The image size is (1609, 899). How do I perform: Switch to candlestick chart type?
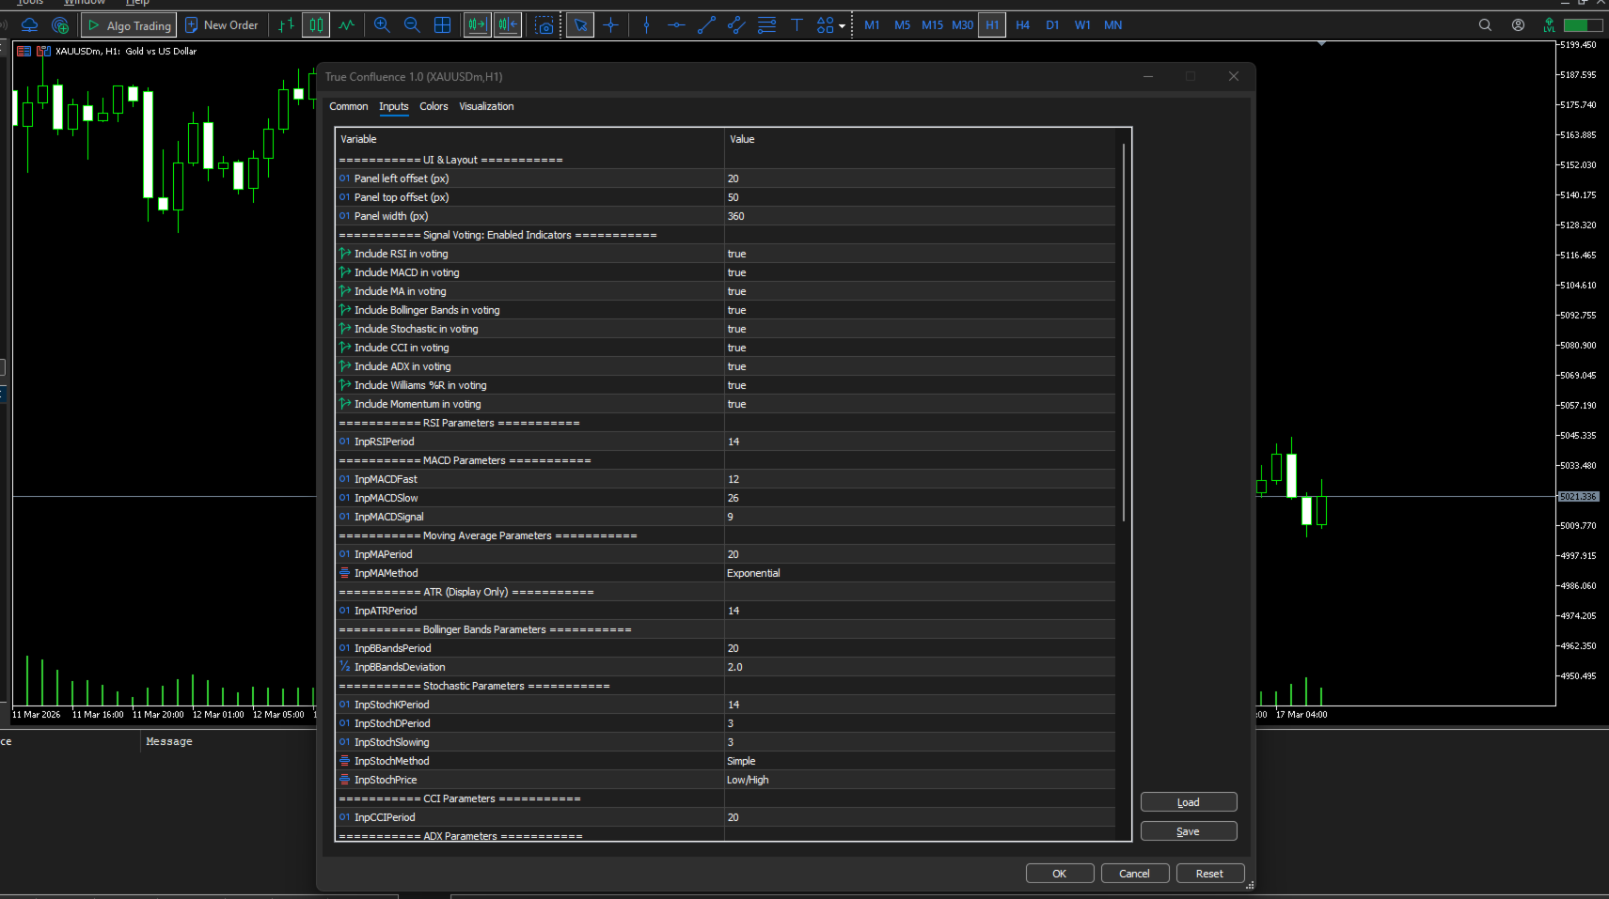click(x=316, y=25)
